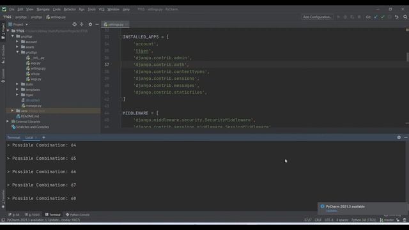Click the CRLF line separator widget
The height and width of the screenshot is (230, 409).
[x=318, y=220]
